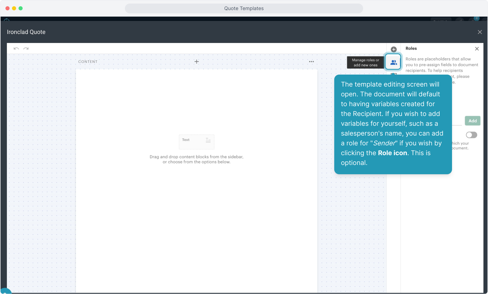Image resolution: width=488 pixels, height=294 pixels.
Task: Click the Ironclad Quote template title
Action: [x=26, y=32]
